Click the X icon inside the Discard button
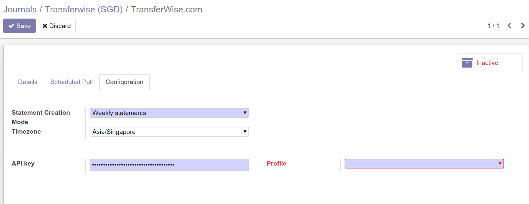 tap(45, 26)
